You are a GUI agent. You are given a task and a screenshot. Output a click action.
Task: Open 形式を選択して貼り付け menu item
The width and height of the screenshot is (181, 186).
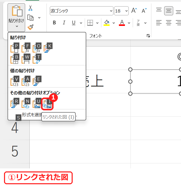pyautogui.click(x=47, y=115)
